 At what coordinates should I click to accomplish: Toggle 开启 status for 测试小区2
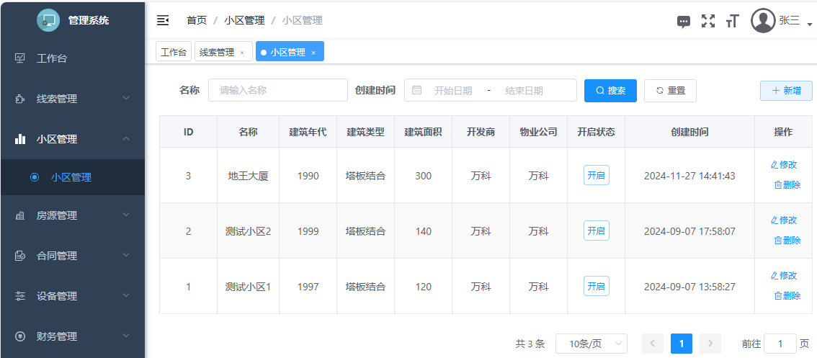coord(596,231)
